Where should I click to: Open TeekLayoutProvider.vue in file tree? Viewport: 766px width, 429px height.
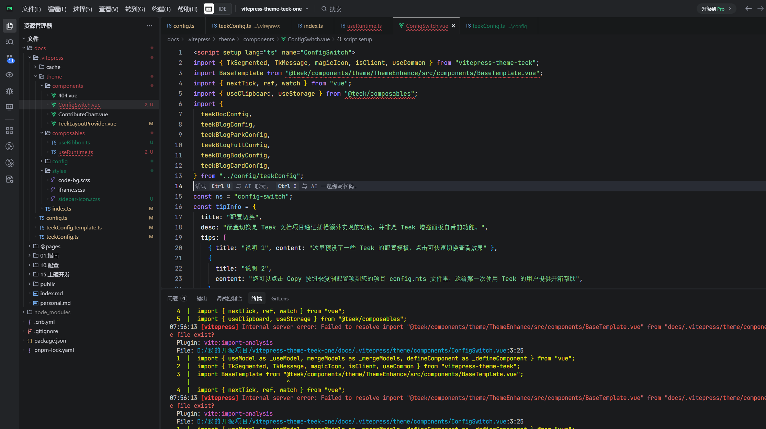click(87, 123)
